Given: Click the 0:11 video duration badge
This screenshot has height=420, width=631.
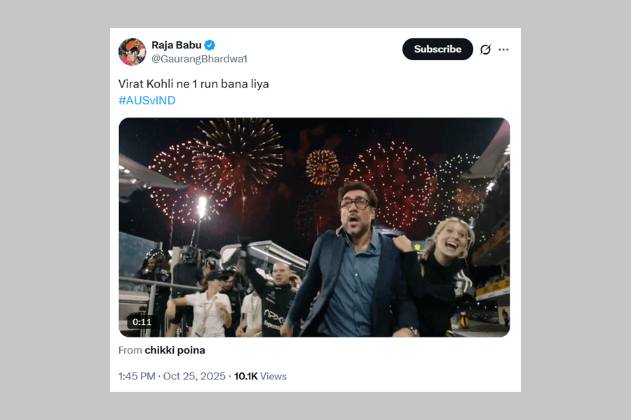Looking at the screenshot, I should 142,322.
